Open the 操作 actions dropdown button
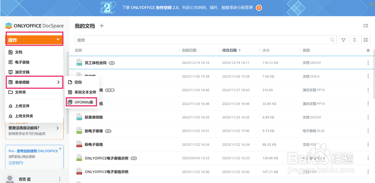Viewport: 375px width, 183px height. pyautogui.click(x=34, y=40)
